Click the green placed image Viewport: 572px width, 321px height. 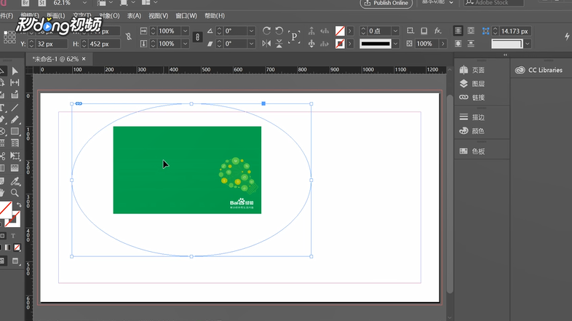tap(187, 170)
